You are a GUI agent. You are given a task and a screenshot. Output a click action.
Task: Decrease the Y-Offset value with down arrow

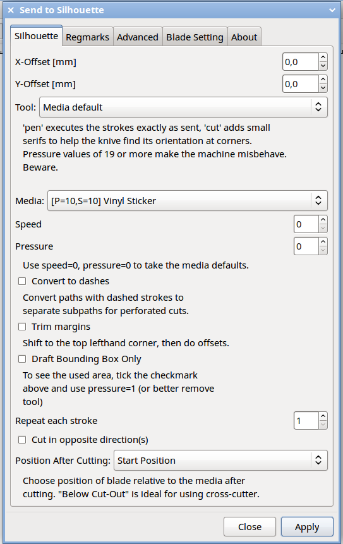(x=323, y=88)
